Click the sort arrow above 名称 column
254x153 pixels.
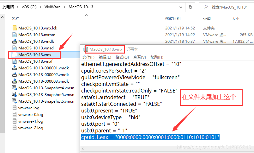[x=86, y=15]
